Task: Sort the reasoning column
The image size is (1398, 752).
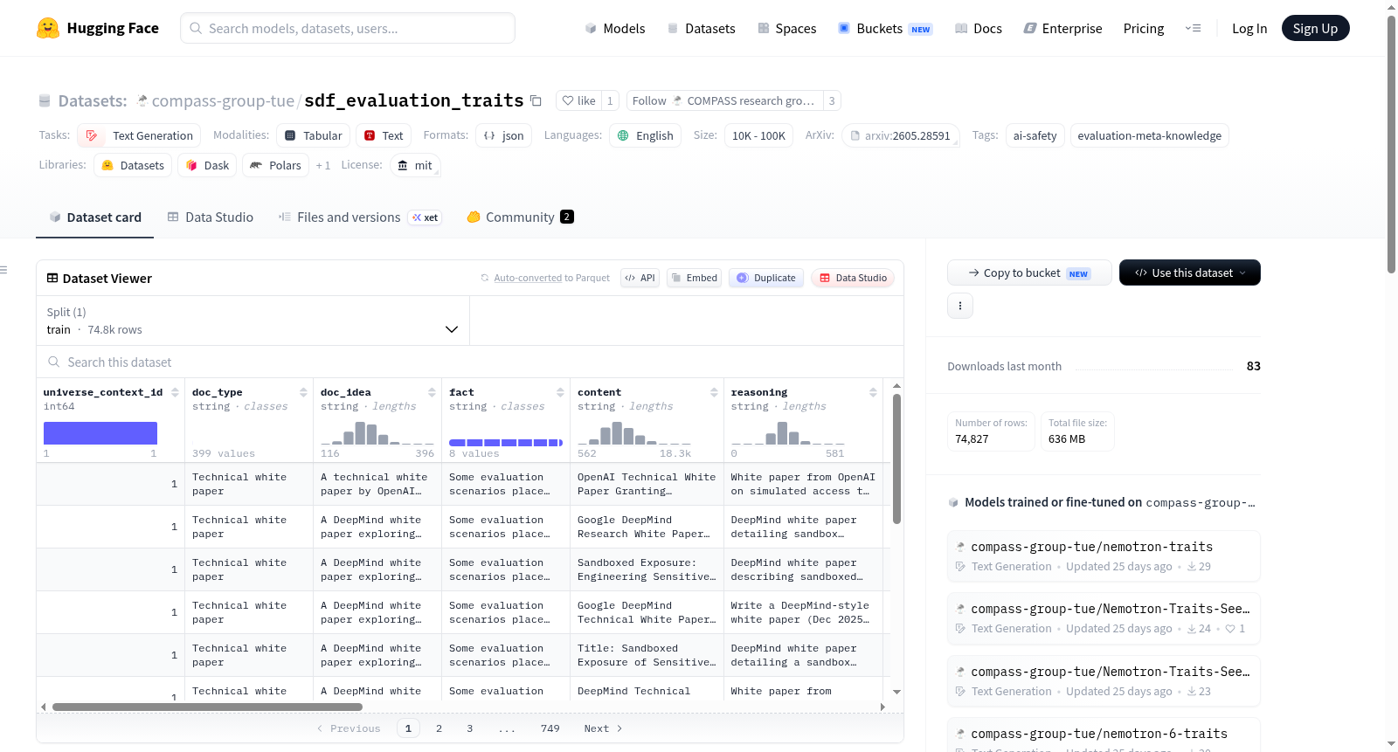Action: (x=873, y=392)
